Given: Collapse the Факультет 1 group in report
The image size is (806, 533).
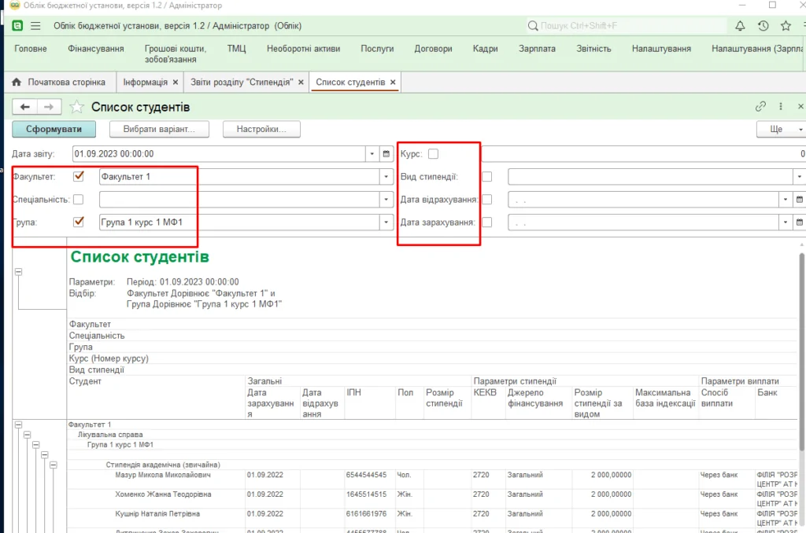Looking at the screenshot, I should [19, 425].
